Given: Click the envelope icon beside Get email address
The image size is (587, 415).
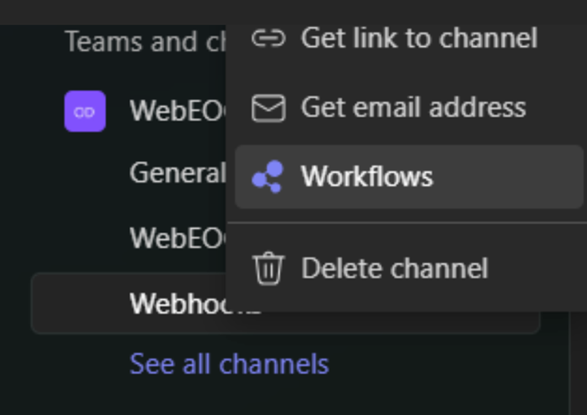Looking at the screenshot, I should coord(268,108).
